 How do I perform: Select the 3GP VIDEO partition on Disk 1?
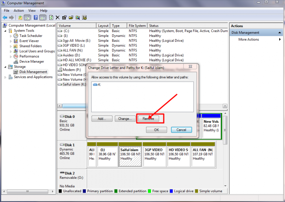154,154
